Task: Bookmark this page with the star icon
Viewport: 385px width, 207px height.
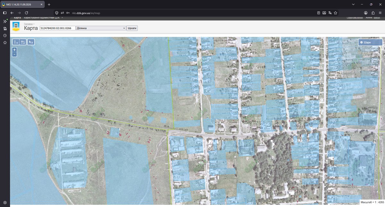Action: tap(336, 13)
